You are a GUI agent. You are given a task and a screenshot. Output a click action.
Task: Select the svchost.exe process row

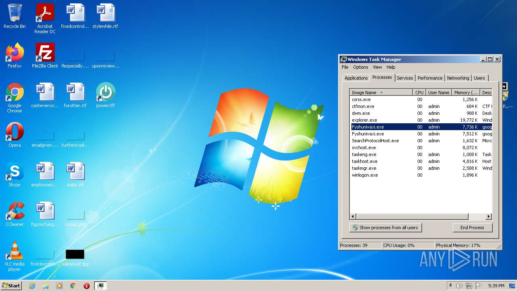click(x=421, y=148)
